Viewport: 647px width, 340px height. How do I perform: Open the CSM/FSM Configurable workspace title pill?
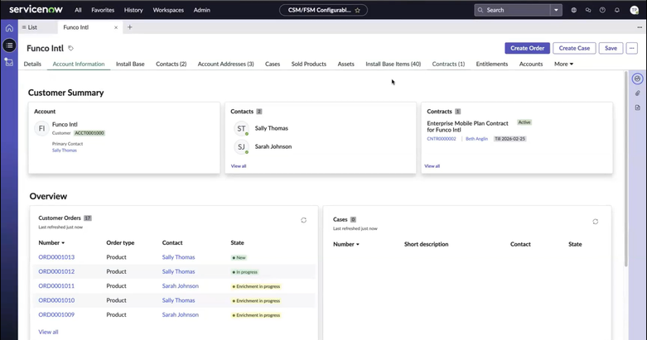tap(323, 10)
